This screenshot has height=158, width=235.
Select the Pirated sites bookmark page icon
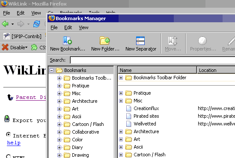click(128, 116)
